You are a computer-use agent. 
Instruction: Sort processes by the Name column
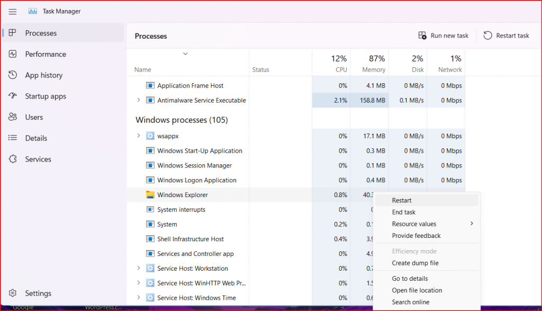143,69
